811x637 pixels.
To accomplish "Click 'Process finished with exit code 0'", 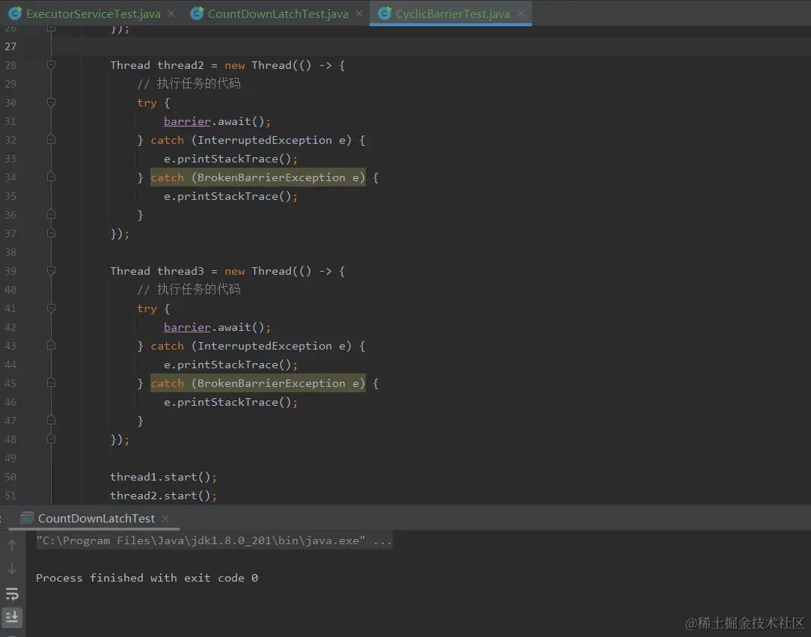I will point(147,578).
